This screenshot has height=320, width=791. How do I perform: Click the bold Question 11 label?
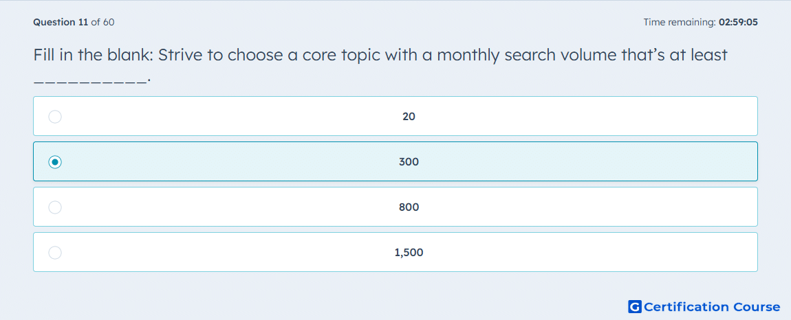pos(61,22)
